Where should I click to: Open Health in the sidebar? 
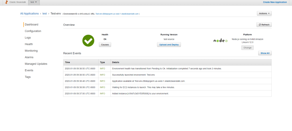tap(29, 44)
